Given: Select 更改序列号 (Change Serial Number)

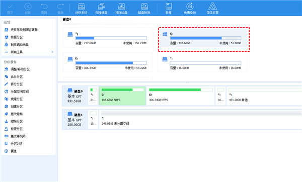Looking at the screenshot, I should (x=15, y=136).
